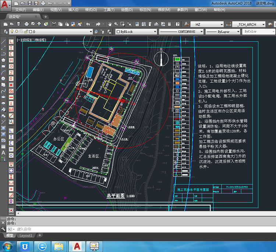The image size is (276, 252).
Task: Click the Zoom Window icon
Action: [x=123, y=24]
